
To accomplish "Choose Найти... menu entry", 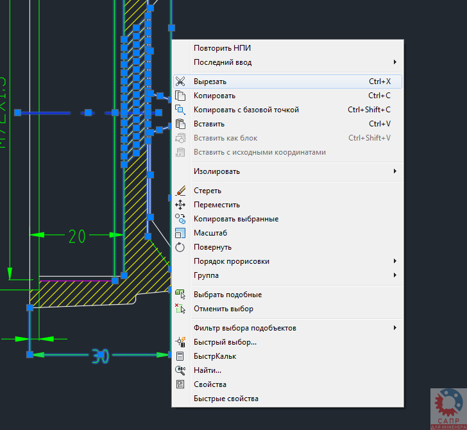I will coord(287,370).
